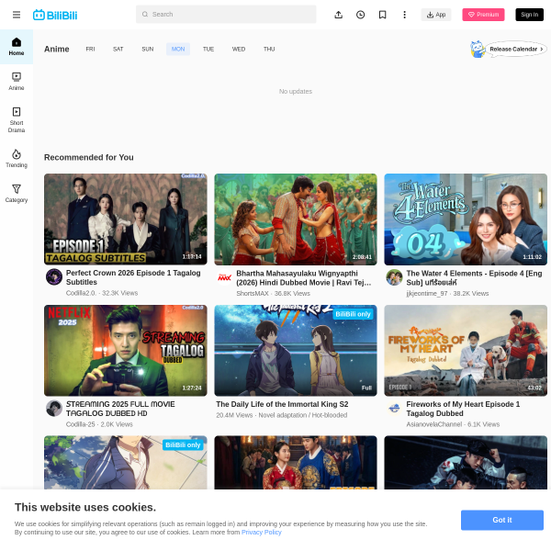Click title Bhartha Mahasayulaku Wignyapthi Hindi Dubbed

point(304,277)
